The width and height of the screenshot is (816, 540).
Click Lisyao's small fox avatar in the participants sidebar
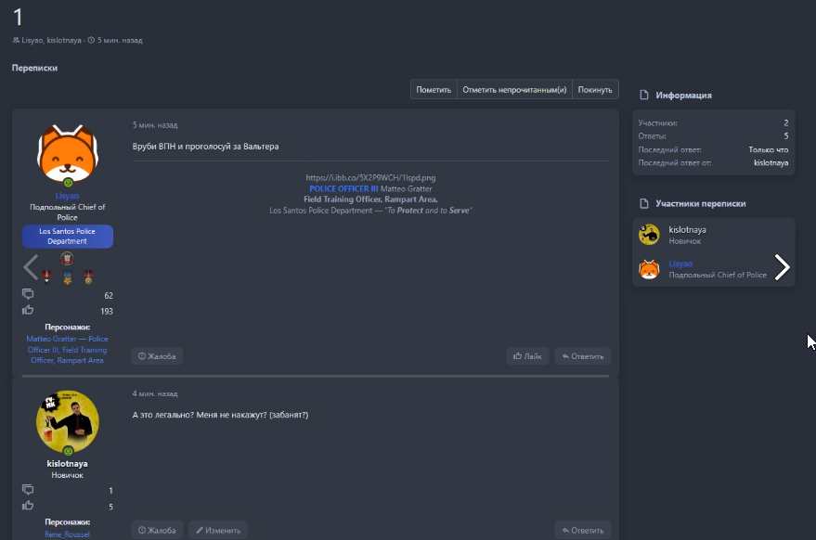[649, 269]
